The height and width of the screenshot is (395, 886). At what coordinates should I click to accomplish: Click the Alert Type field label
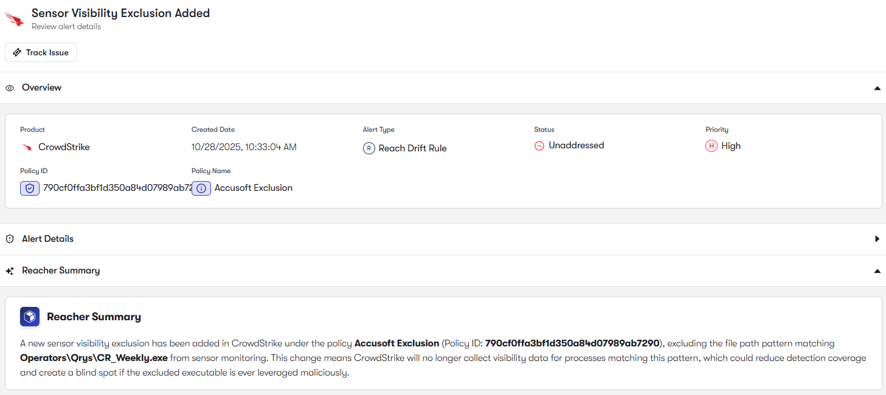pyautogui.click(x=379, y=129)
